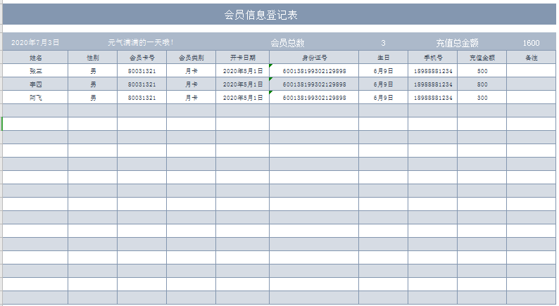Select 张三's empty 备注 cell
559x306 pixels.
[532, 71]
